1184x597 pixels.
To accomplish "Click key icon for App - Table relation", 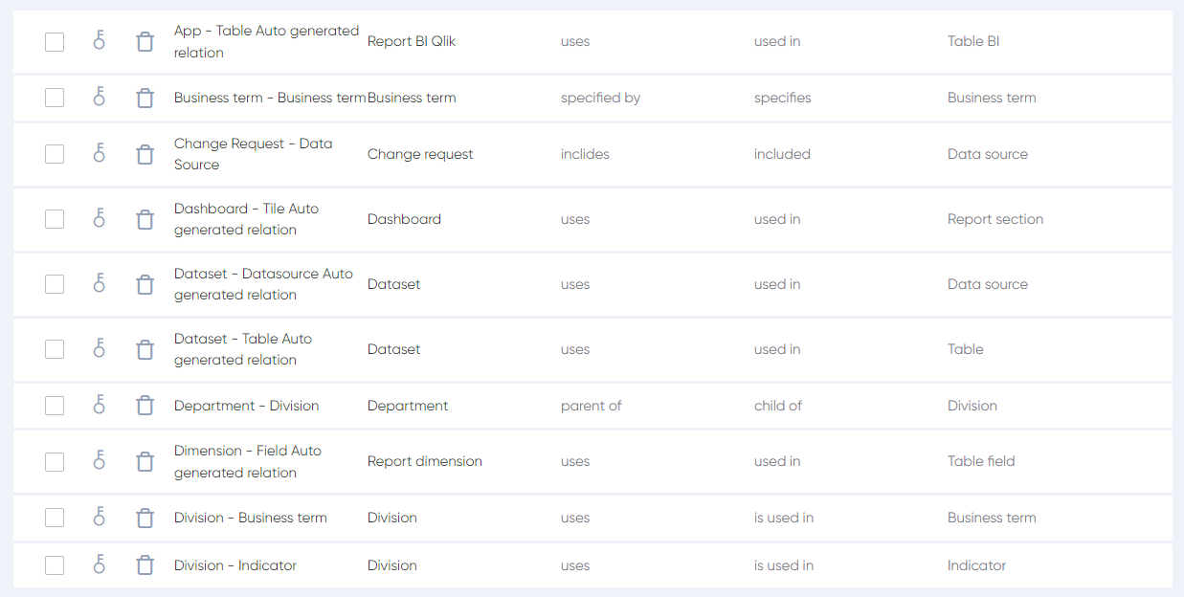I will (x=99, y=41).
